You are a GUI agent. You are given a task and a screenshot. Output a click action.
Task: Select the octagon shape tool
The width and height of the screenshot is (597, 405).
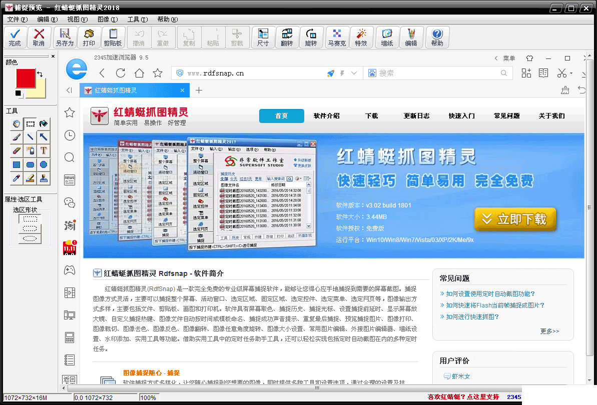[x=44, y=164]
